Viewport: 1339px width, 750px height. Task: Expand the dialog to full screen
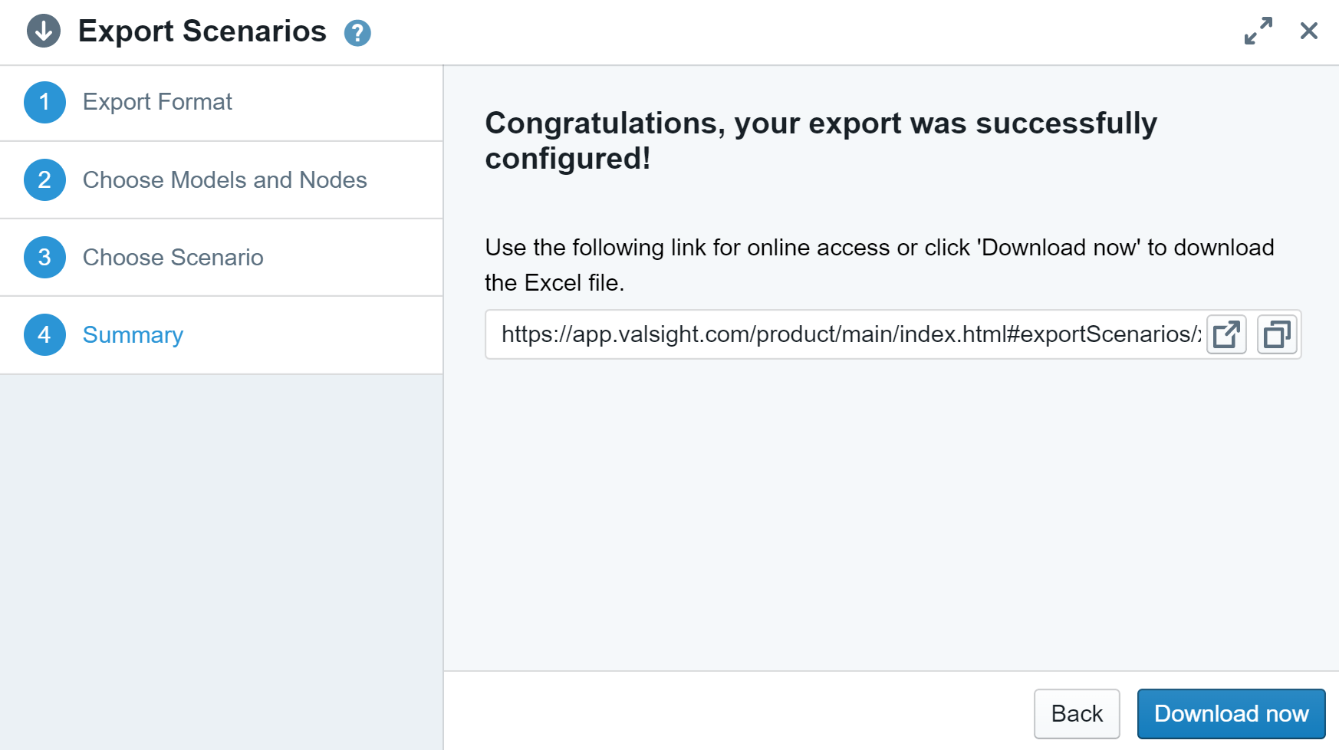point(1258,31)
